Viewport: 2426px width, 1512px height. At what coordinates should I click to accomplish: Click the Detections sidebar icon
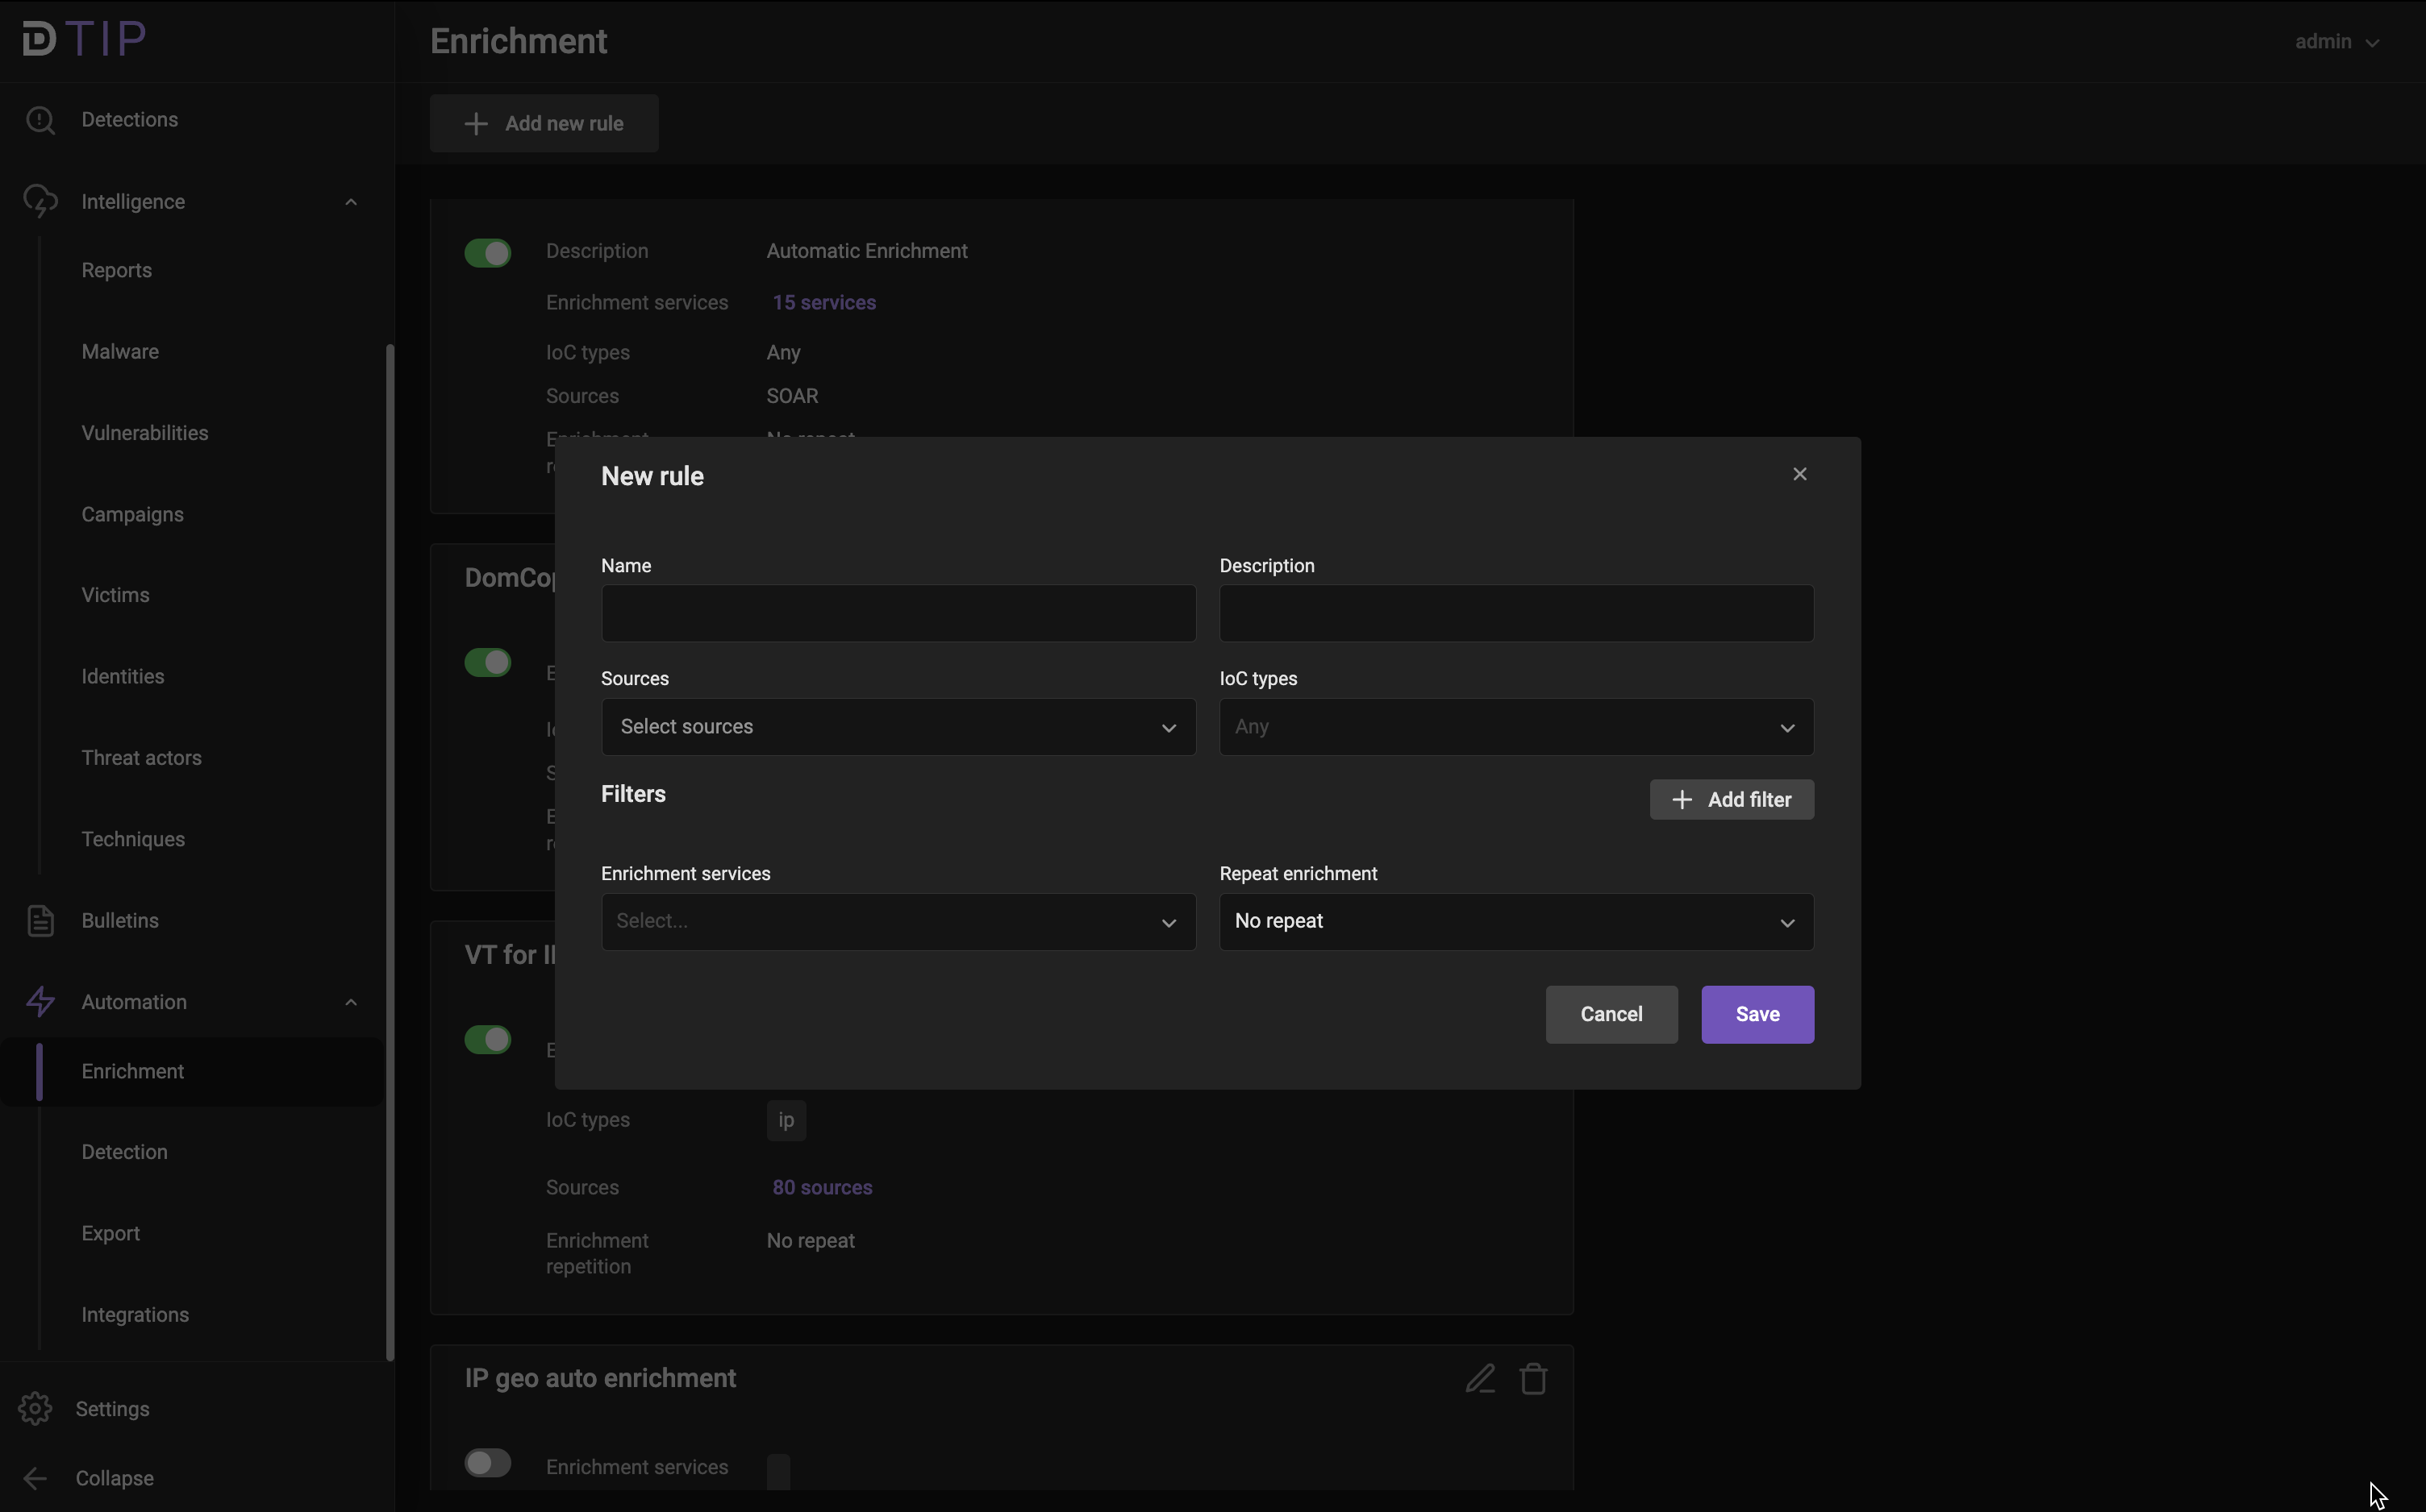40,120
